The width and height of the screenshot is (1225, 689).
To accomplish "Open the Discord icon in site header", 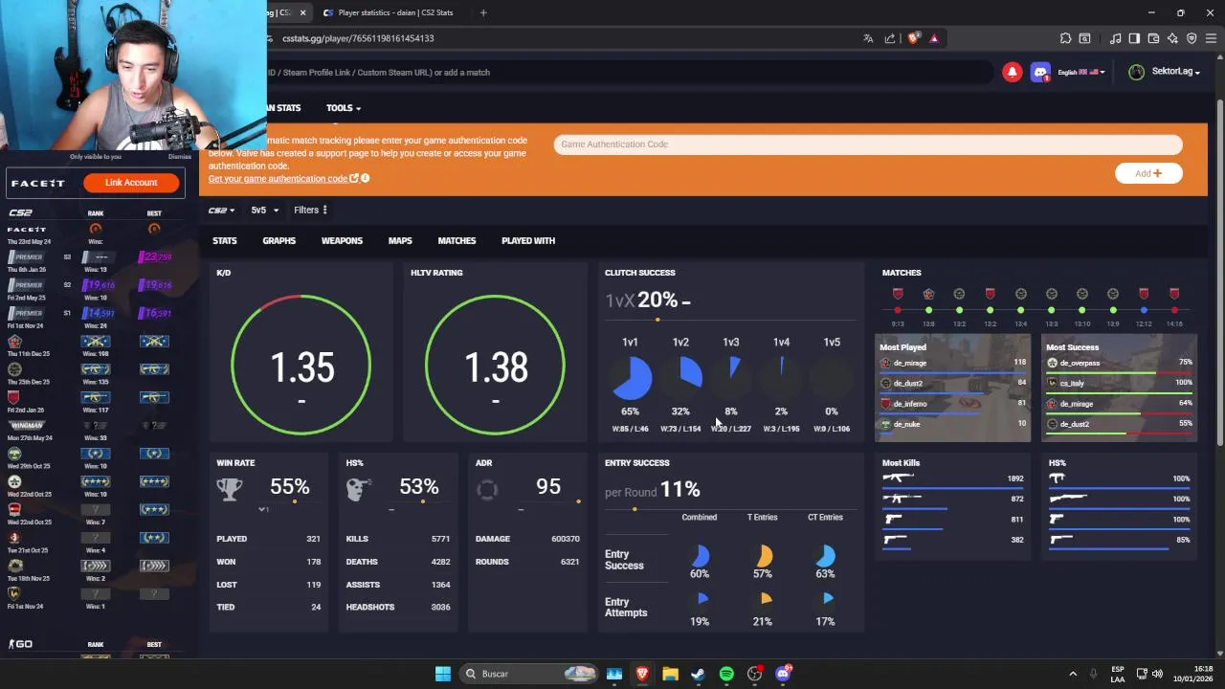I will [x=1040, y=73].
